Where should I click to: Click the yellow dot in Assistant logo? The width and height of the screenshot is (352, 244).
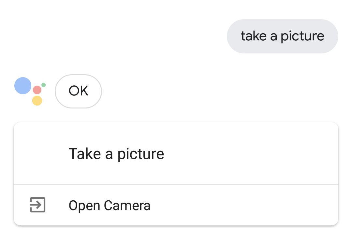click(x=37, y=101)
